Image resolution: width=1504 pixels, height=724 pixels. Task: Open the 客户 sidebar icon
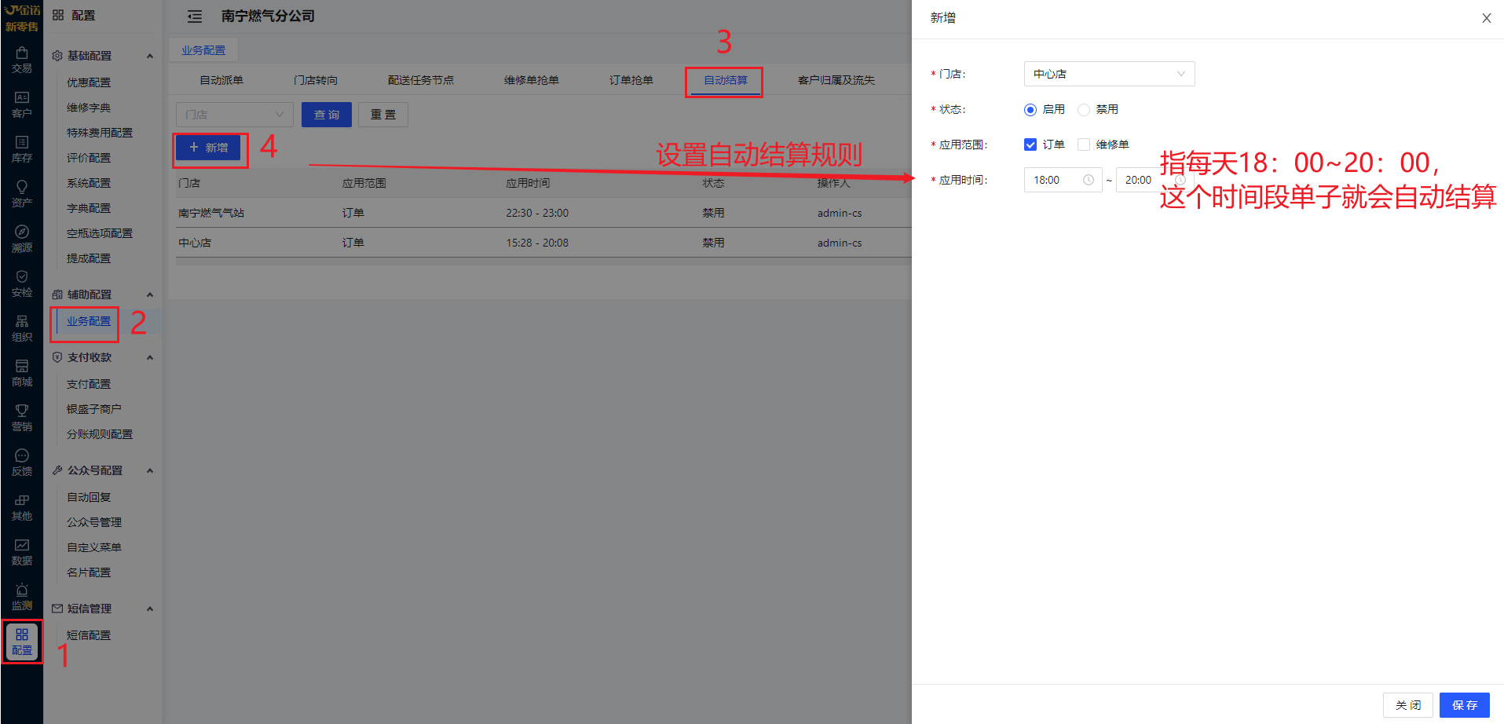click(22, 104)
